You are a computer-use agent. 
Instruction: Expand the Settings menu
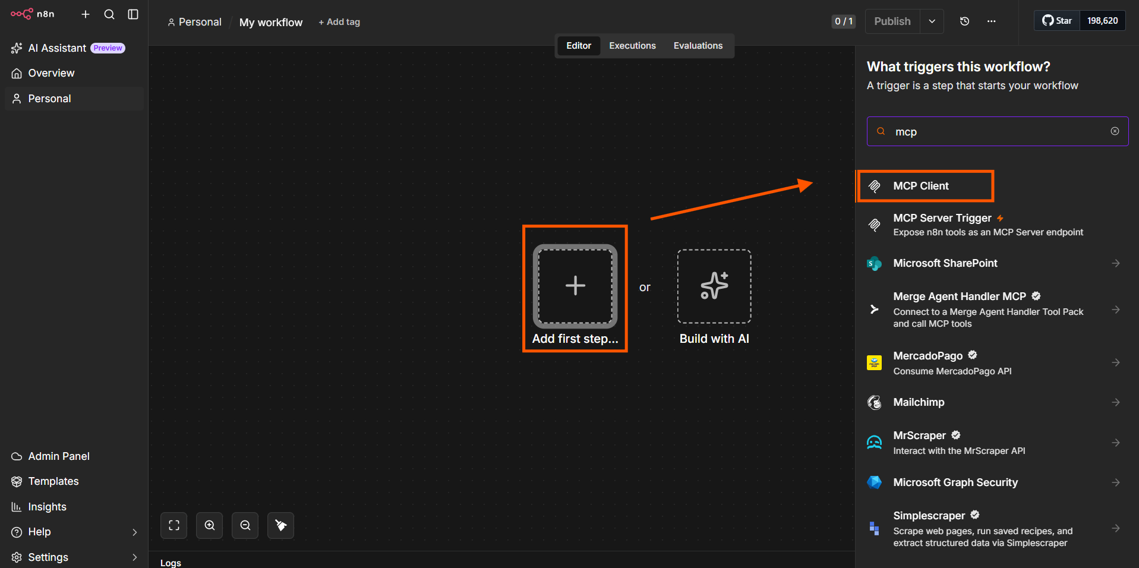pyautogui.click(x=74, y=557)
